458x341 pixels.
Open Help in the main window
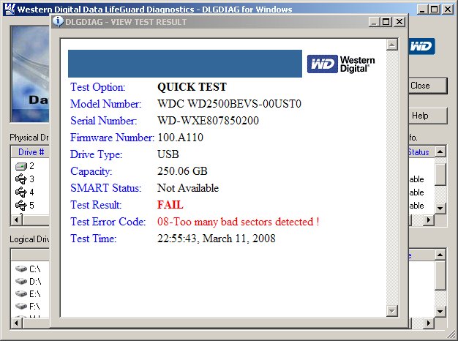coord(427,116)
